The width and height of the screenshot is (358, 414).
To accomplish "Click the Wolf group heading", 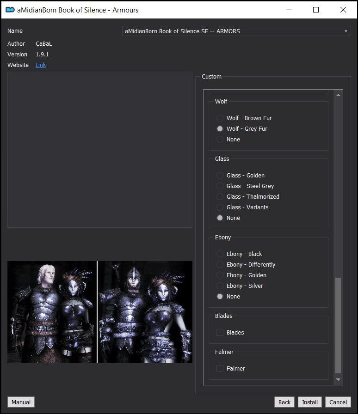I will [221, 101].
